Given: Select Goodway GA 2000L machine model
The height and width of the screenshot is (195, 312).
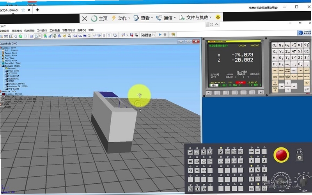Looking at the screenshot, I should click(x=18, y=86).
